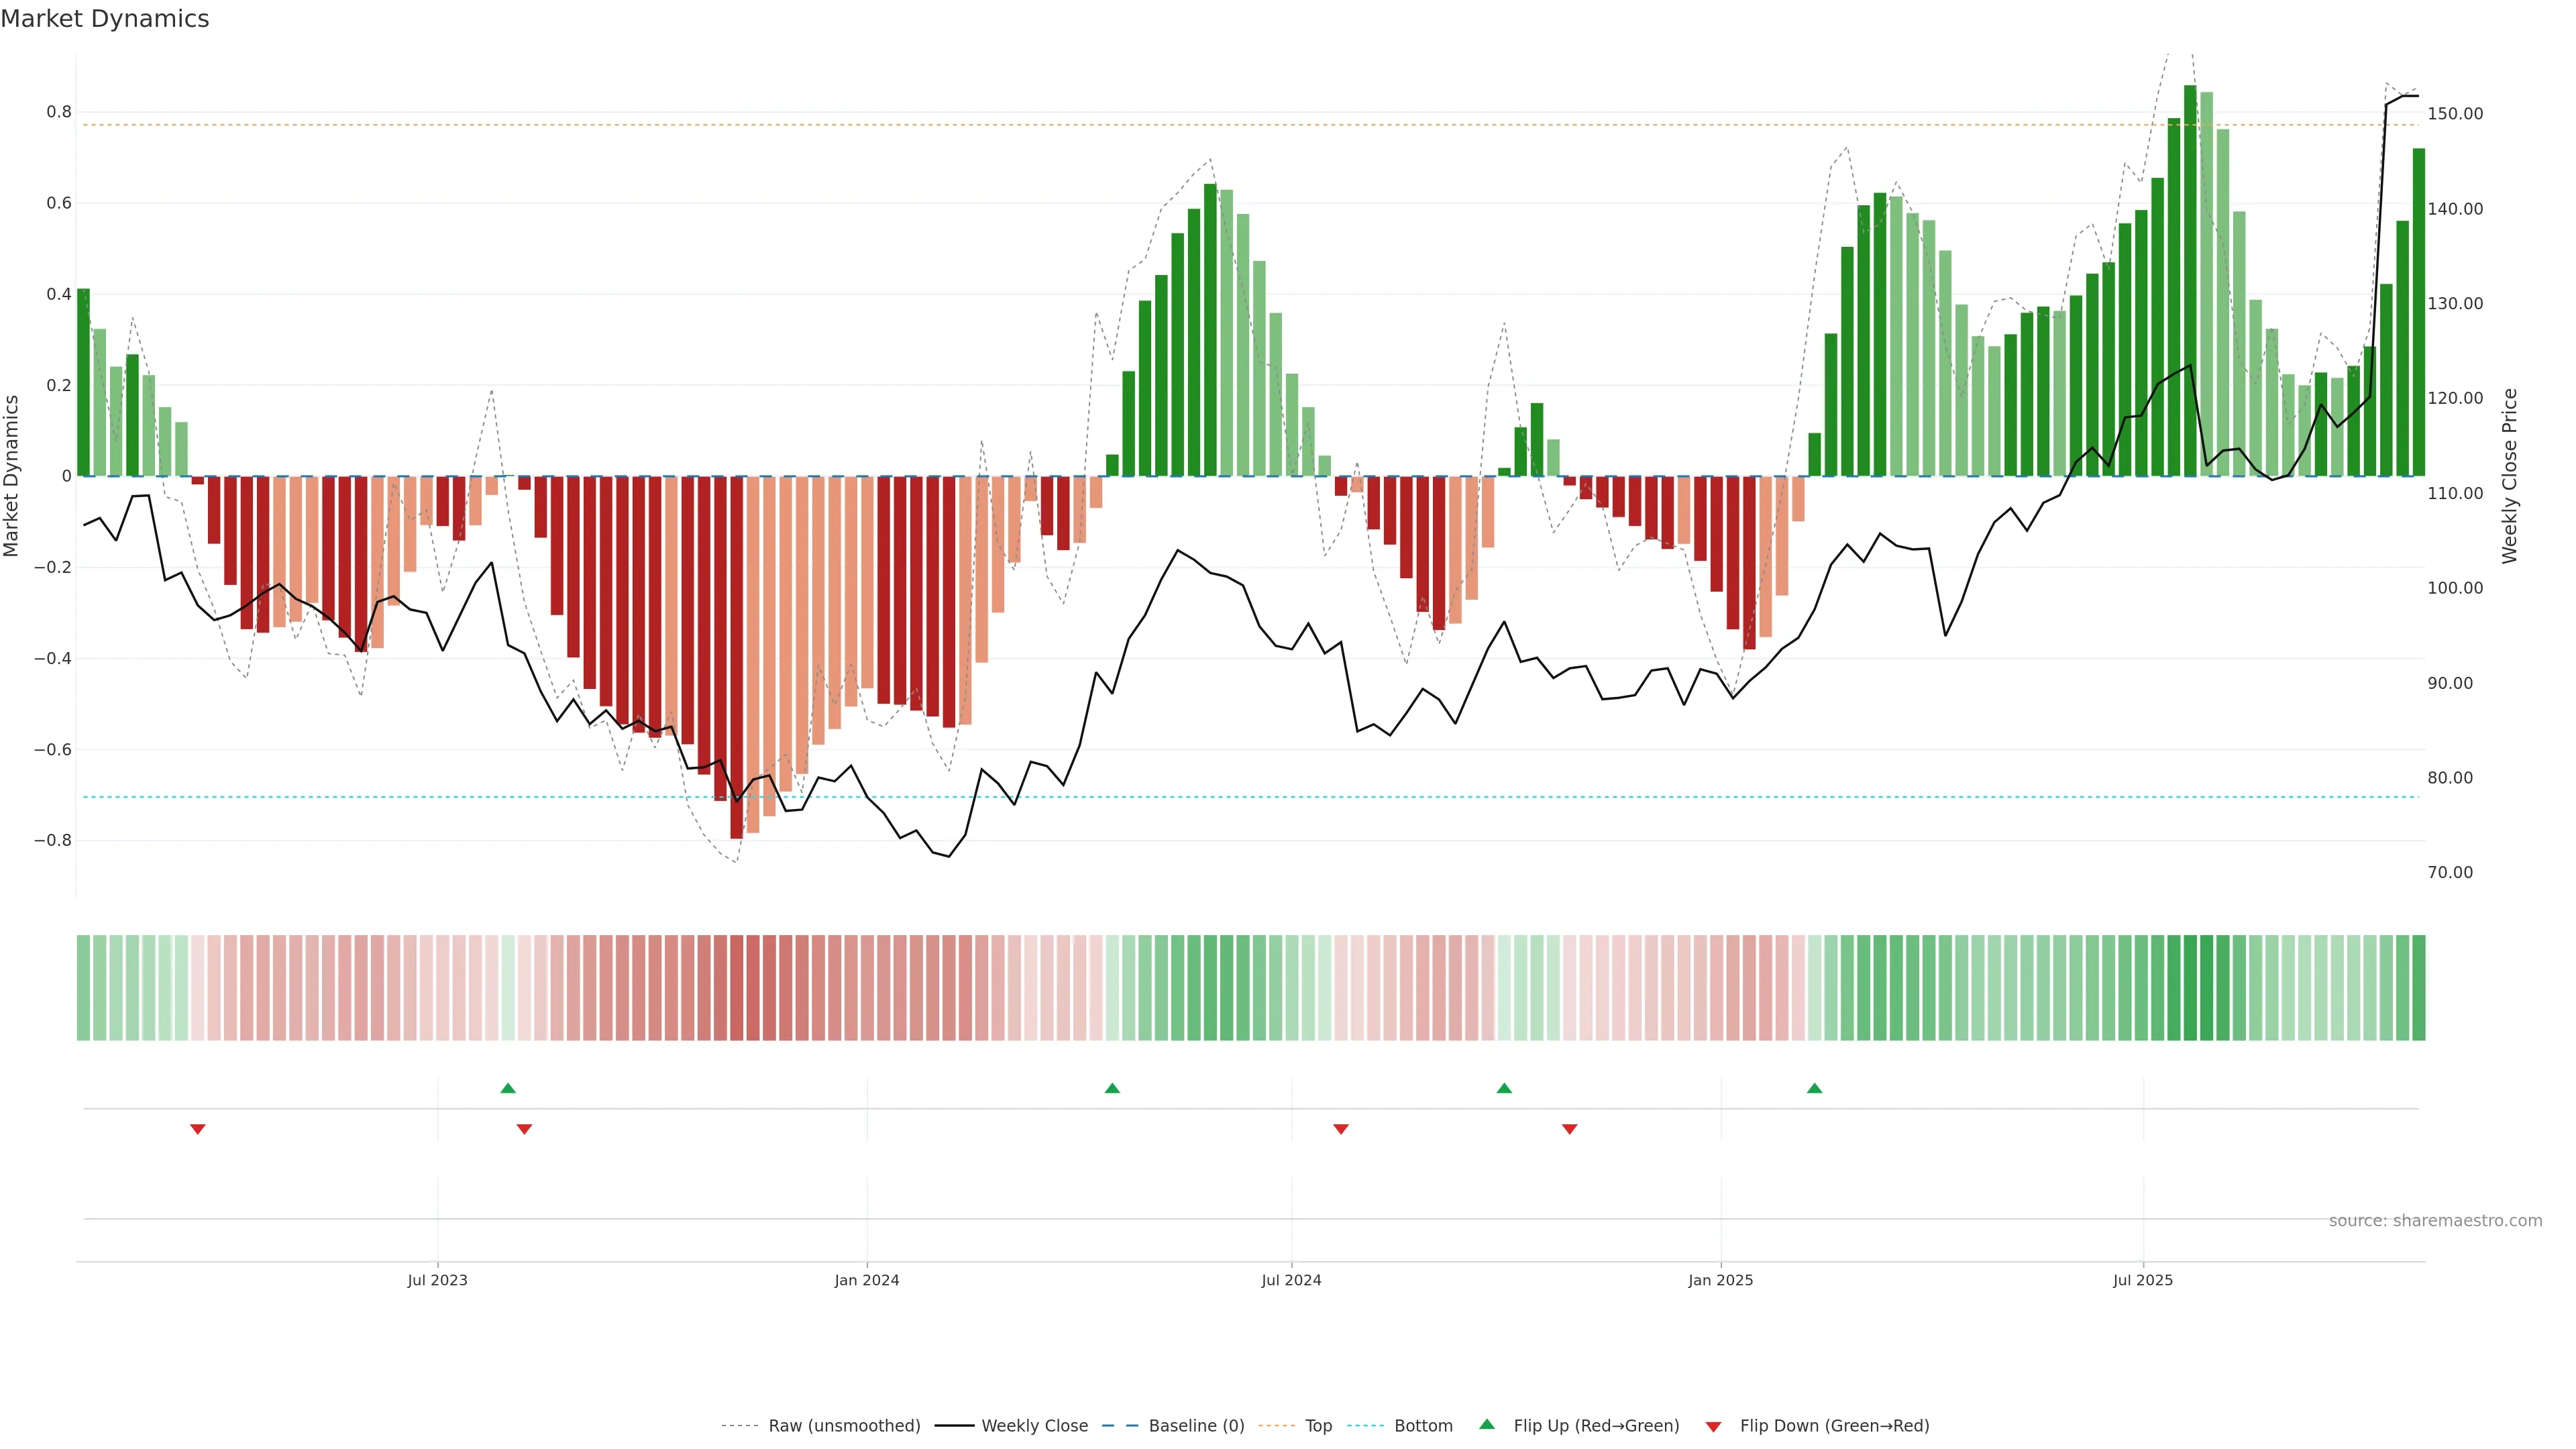The width and height of the screenshot is (2576, 1449).
Task: Toggle the Weekly Close series in legend
Action: [1034, 1426]
